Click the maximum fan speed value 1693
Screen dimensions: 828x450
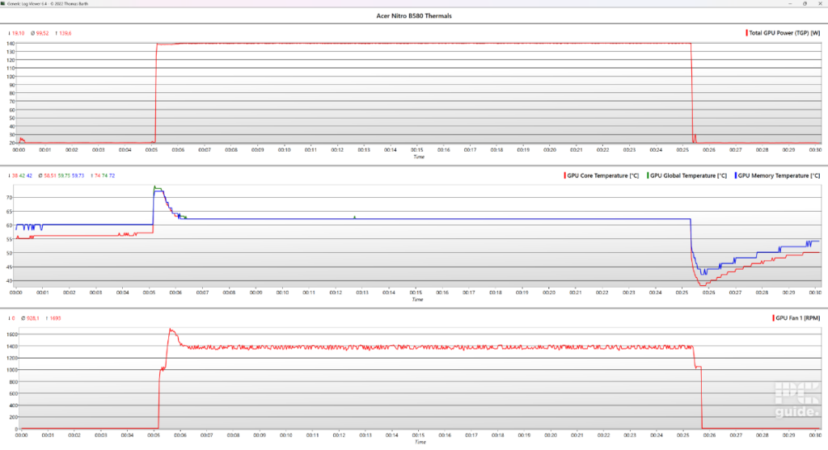tap(56, 318)
